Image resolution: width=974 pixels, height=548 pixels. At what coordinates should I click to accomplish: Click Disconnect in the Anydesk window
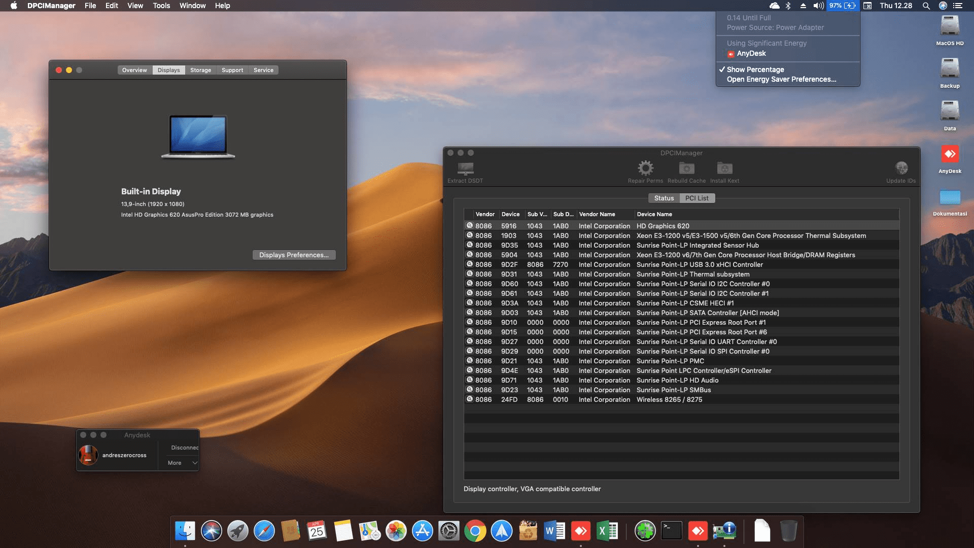pos(185,448)
